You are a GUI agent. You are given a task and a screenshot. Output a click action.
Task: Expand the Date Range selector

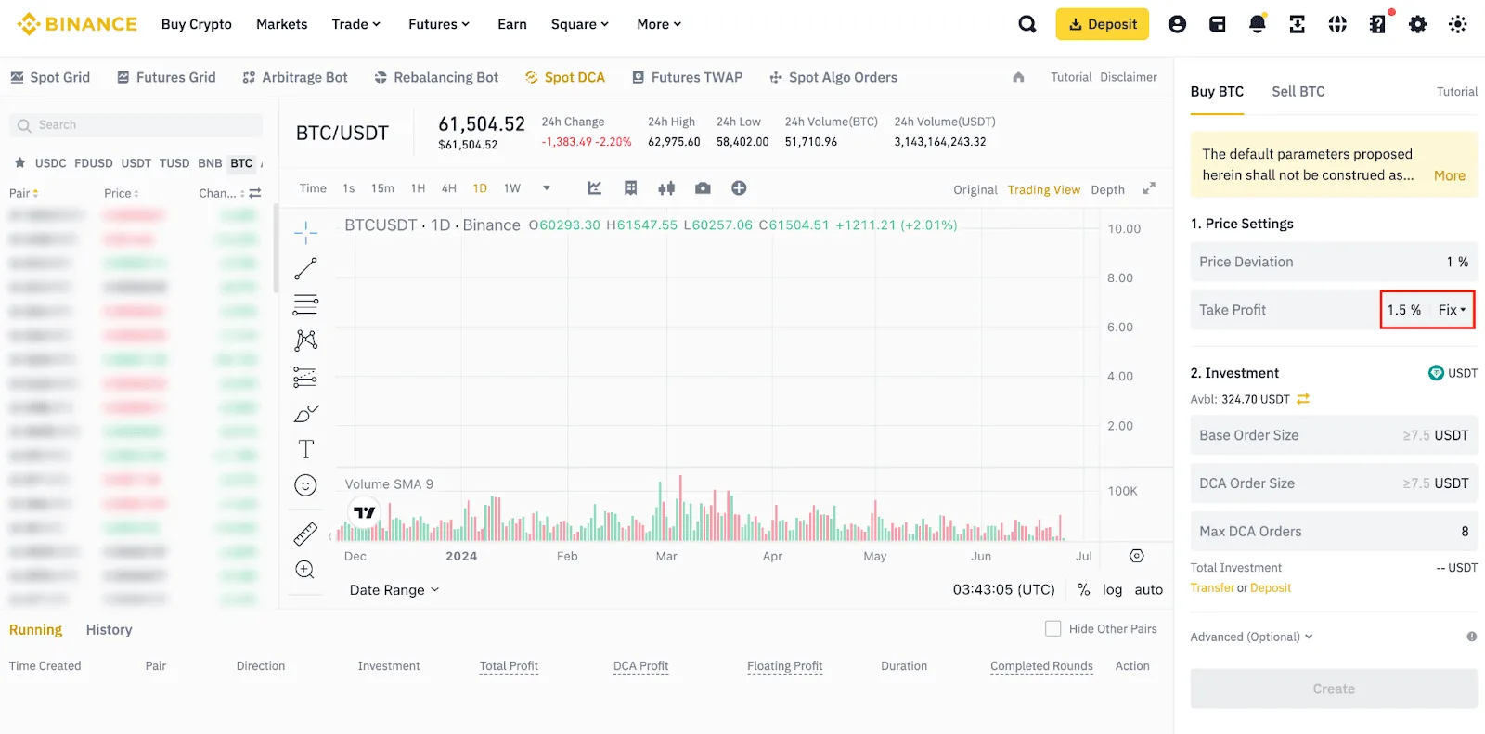[394, 590]
